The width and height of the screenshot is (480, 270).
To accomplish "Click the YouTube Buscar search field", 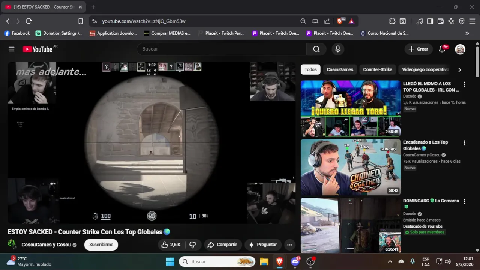I will coord(222,49).
